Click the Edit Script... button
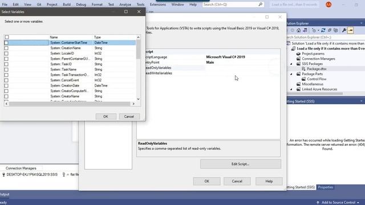365x205 pixels. coord(241,164)
